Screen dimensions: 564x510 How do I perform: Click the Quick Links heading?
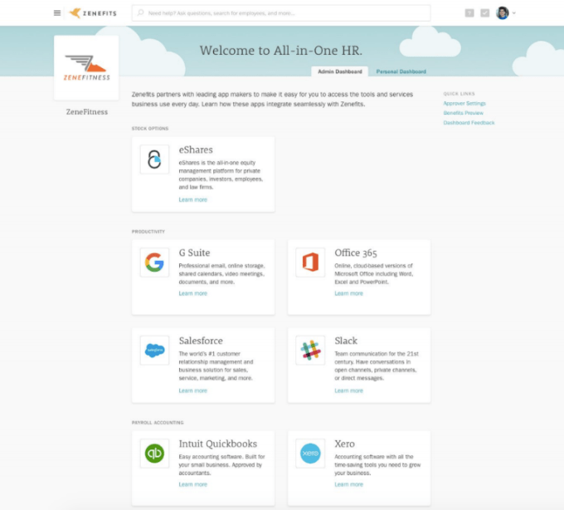[459, 94]
